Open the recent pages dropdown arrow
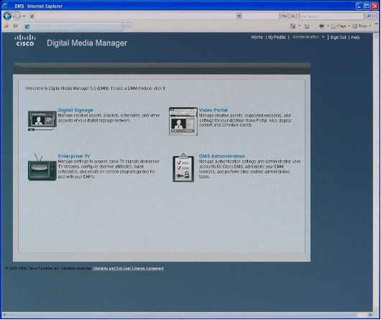Image resolution: width=381 pixels, height=320 pixels. tap(24, 17)
